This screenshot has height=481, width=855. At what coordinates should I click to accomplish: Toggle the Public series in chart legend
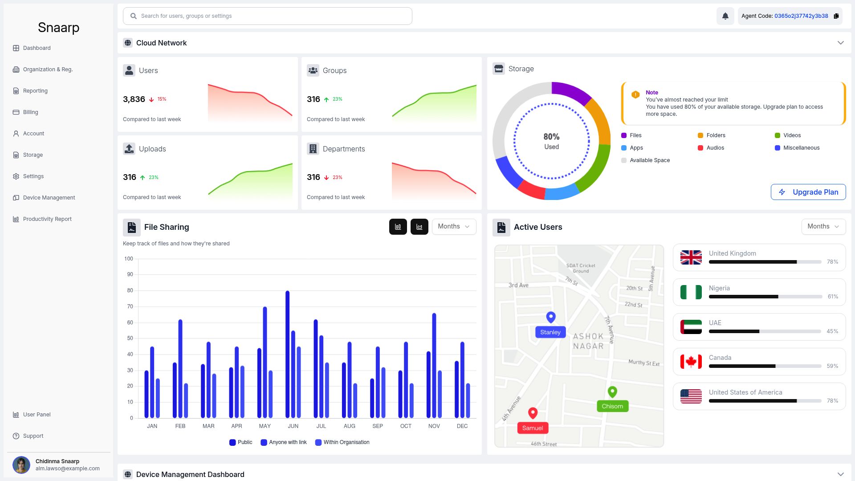[241, 442]
